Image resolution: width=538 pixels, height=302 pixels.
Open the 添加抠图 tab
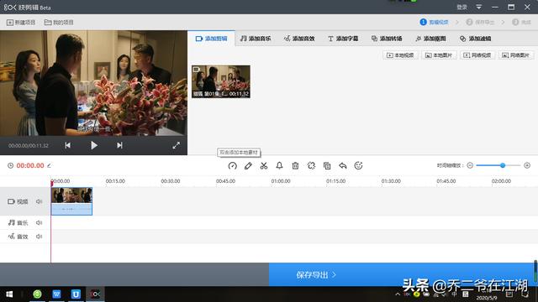(430, 39)
